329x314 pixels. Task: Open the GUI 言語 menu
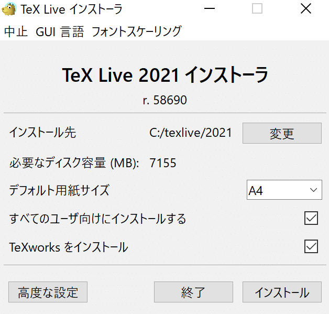click(x=60, y=32)
